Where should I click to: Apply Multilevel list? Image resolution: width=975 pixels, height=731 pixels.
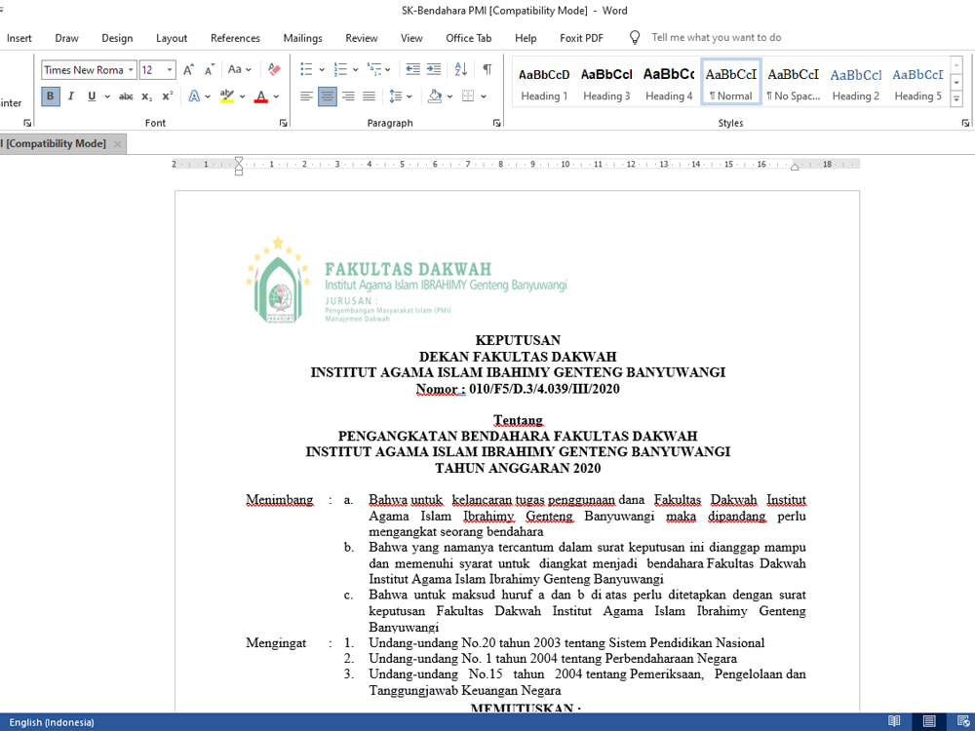tap(373, 69)
